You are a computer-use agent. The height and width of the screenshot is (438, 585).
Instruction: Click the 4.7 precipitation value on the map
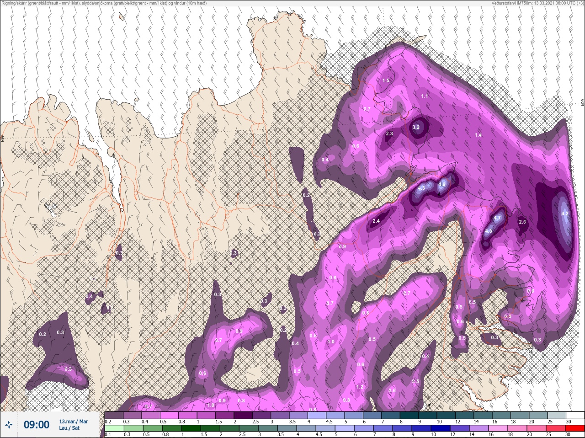498,218
